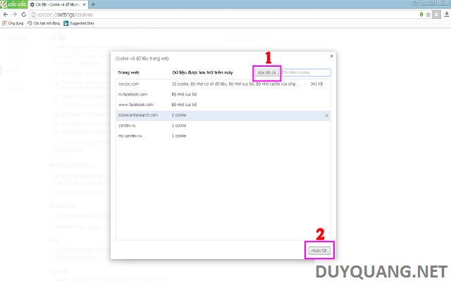Open downloads with the download arrow icon
Image resolution: width=451 pixels, height=281 pixels.
pyautogui.click(x=447, y=14)
